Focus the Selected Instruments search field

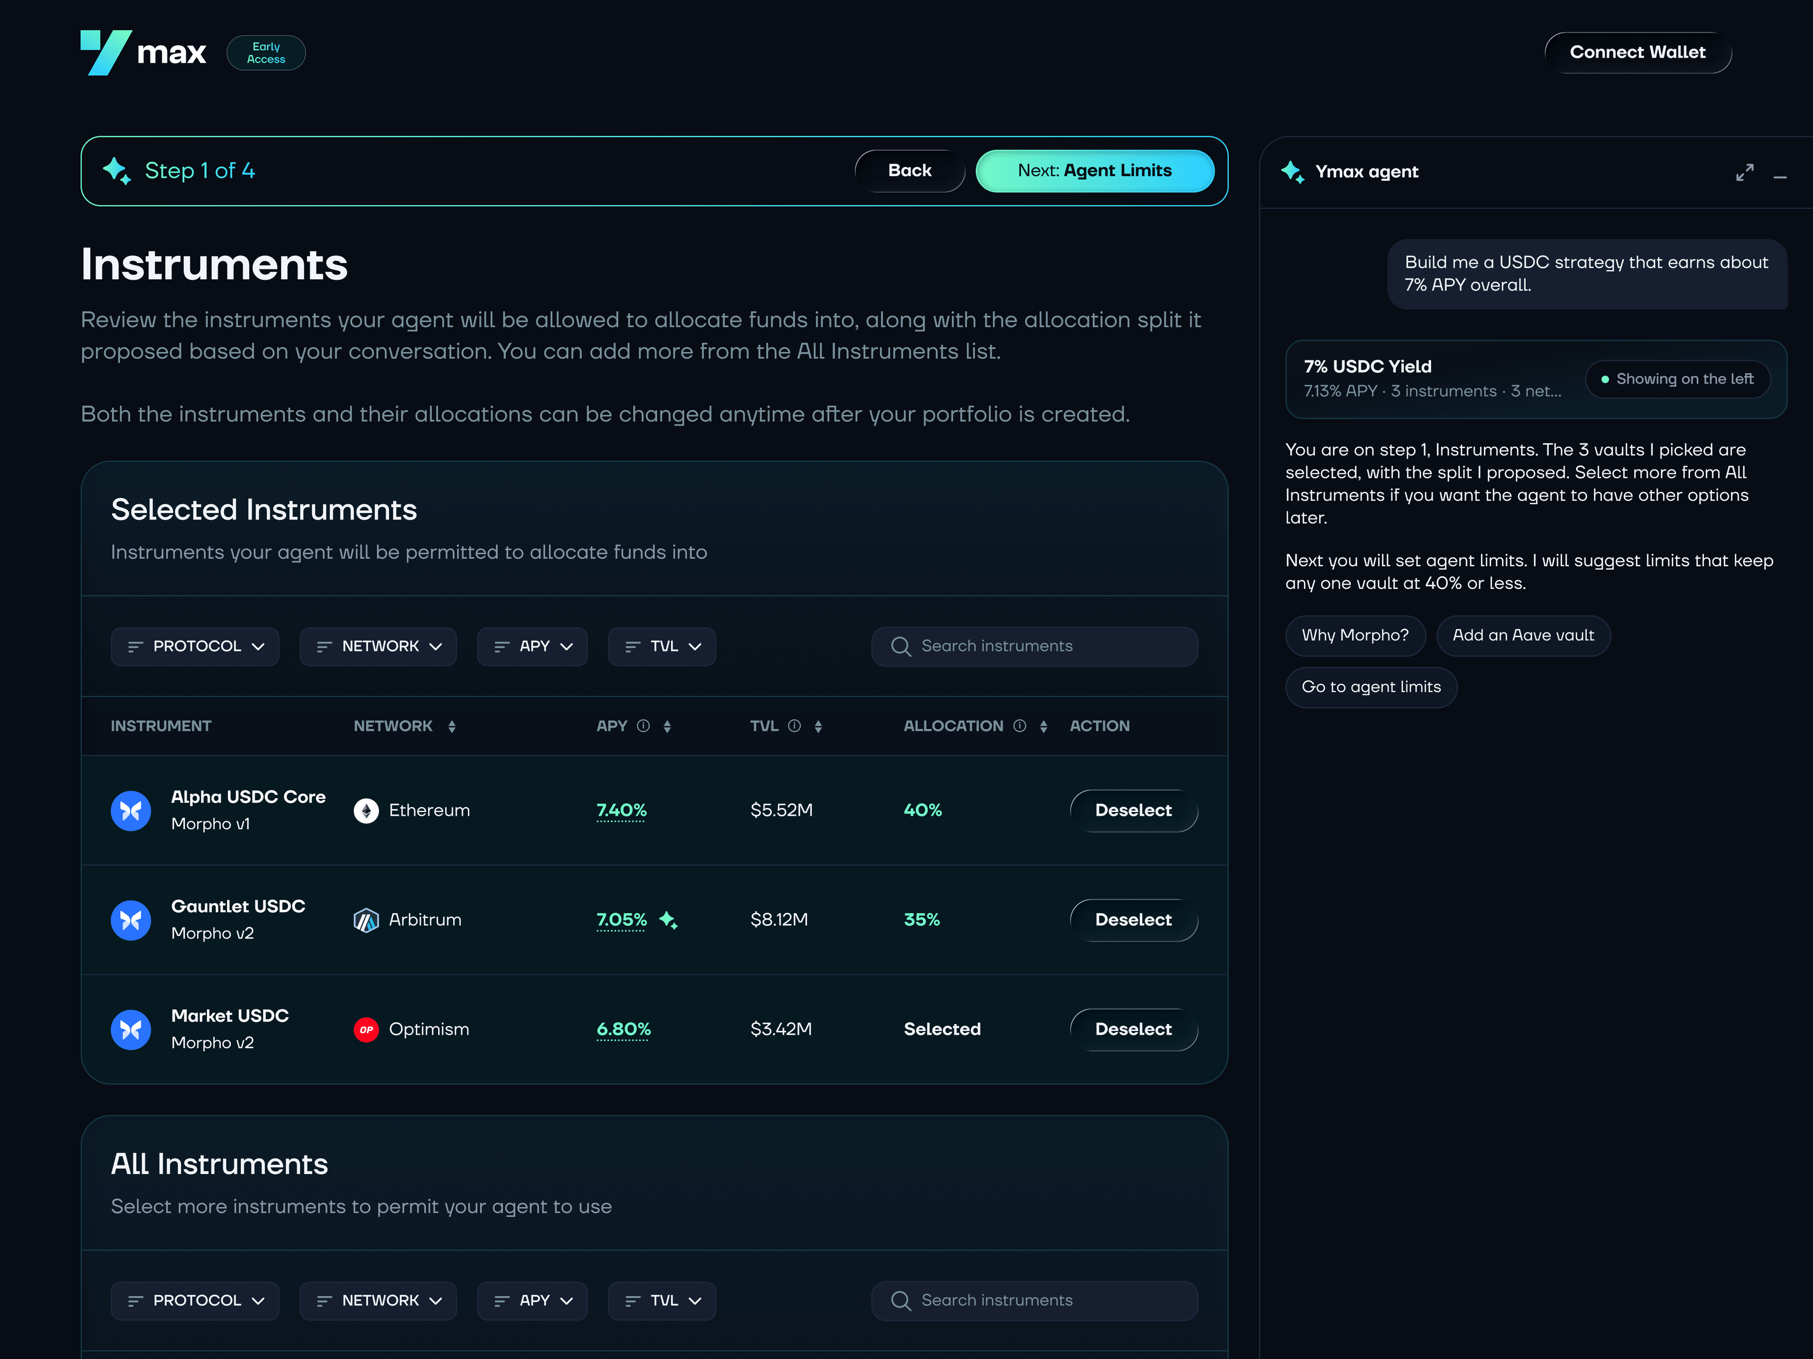[1034, 646]
